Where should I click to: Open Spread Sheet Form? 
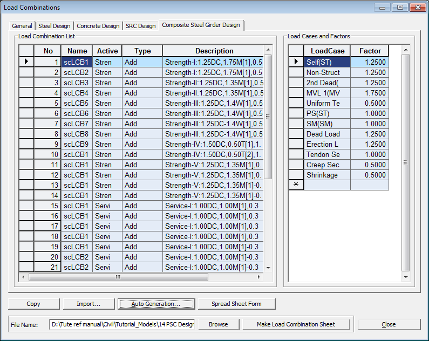point(236,304)
